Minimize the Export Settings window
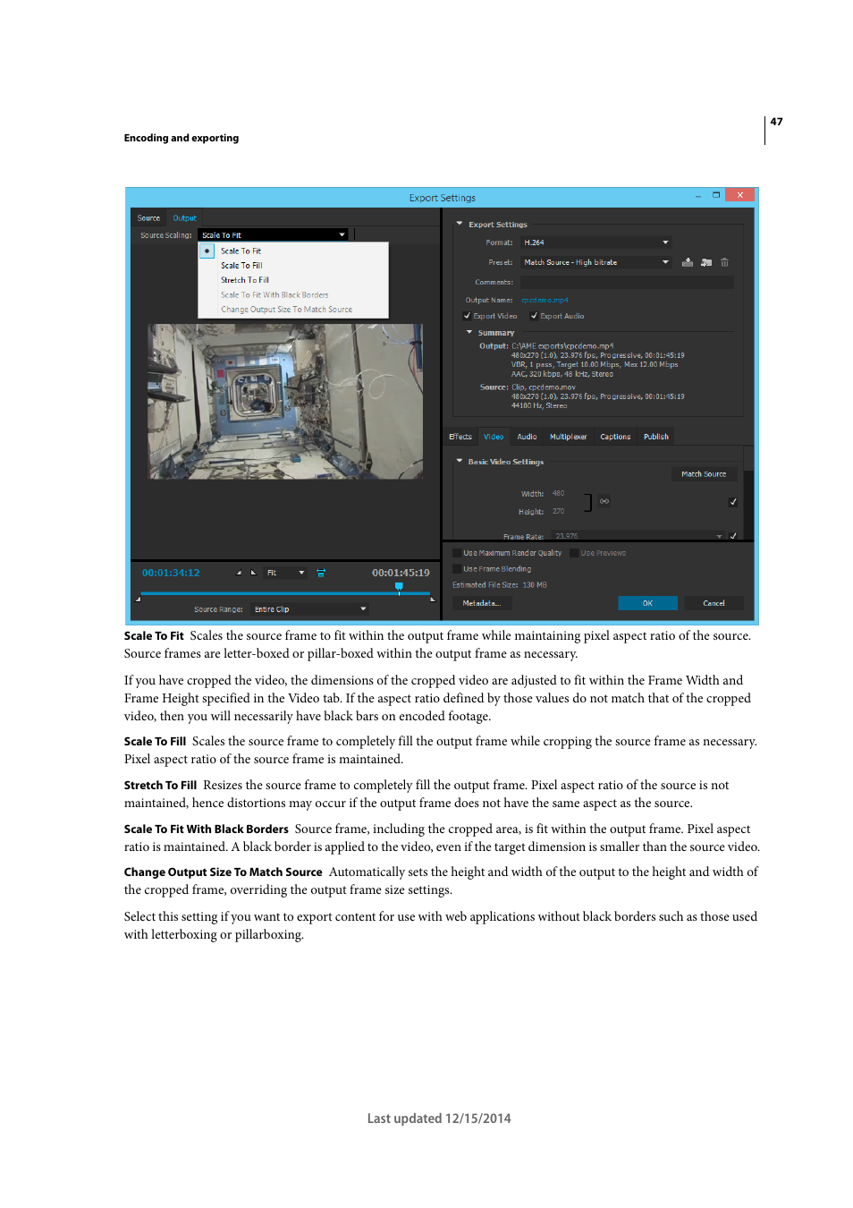Screen dimensions: 853x1208 pyautogui.click(x=697, y=195)
